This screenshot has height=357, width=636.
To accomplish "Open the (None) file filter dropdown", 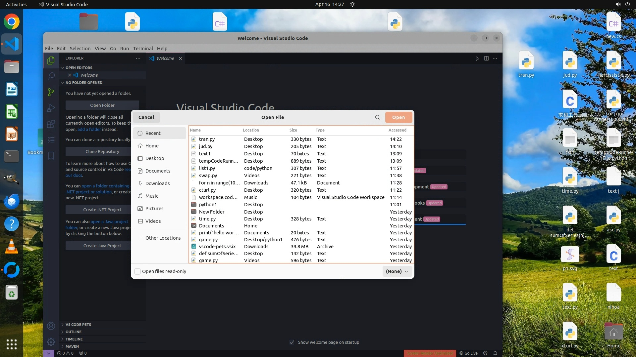I will point(397,271).
